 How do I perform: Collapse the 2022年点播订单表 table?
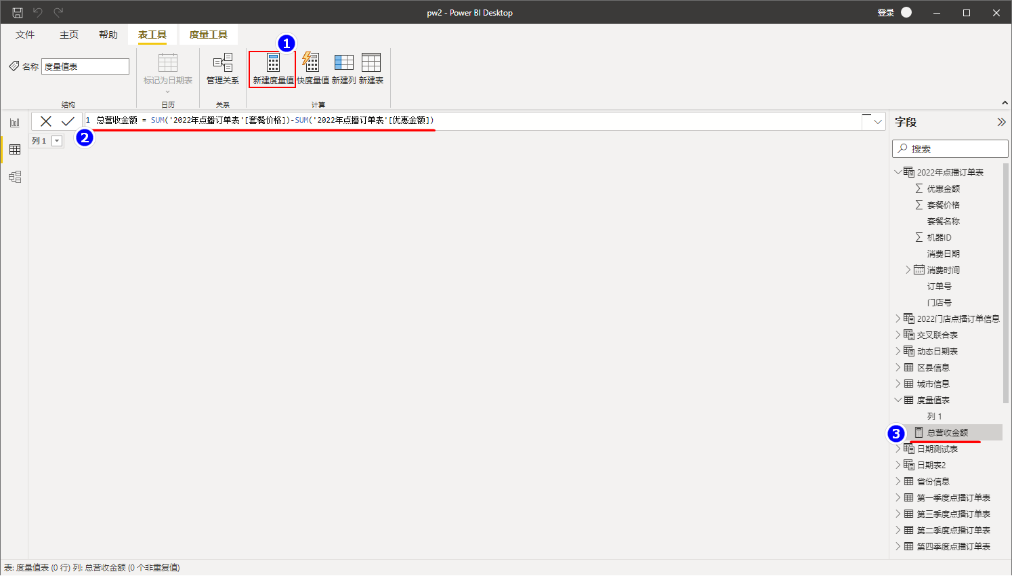coord(898,172)
